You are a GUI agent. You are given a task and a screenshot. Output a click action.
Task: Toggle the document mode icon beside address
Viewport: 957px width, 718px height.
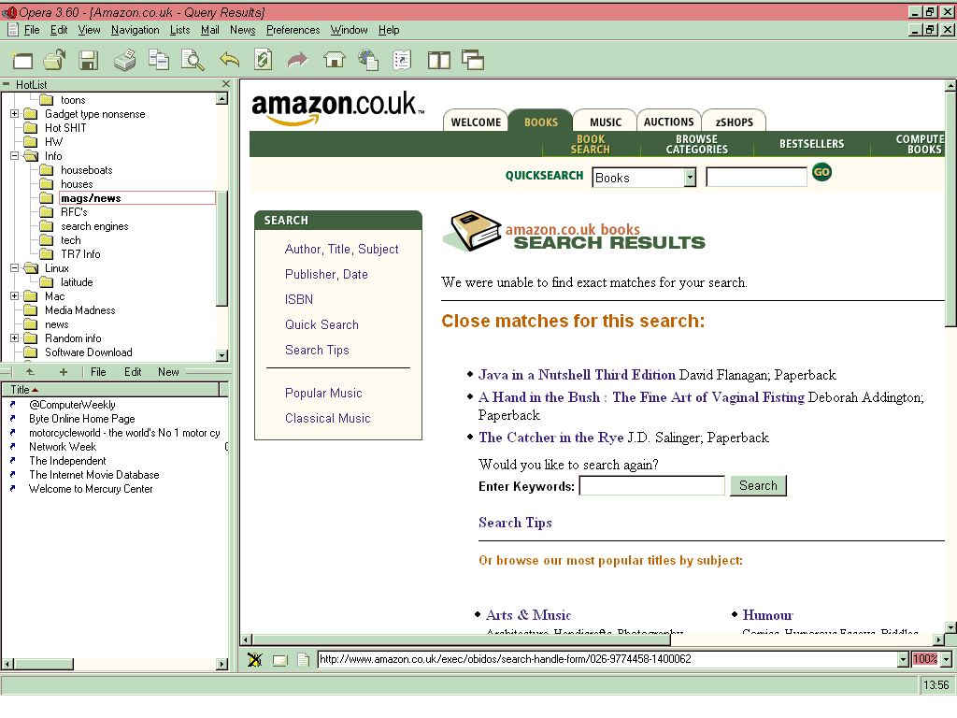pos(304,659)
